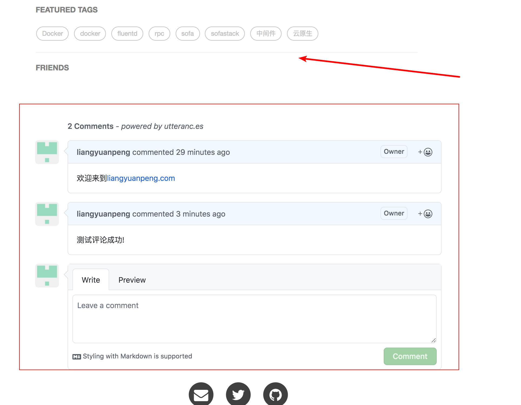Add reaction to the first comment
This screenshot has height=405, width=521.
pos(425,152)
